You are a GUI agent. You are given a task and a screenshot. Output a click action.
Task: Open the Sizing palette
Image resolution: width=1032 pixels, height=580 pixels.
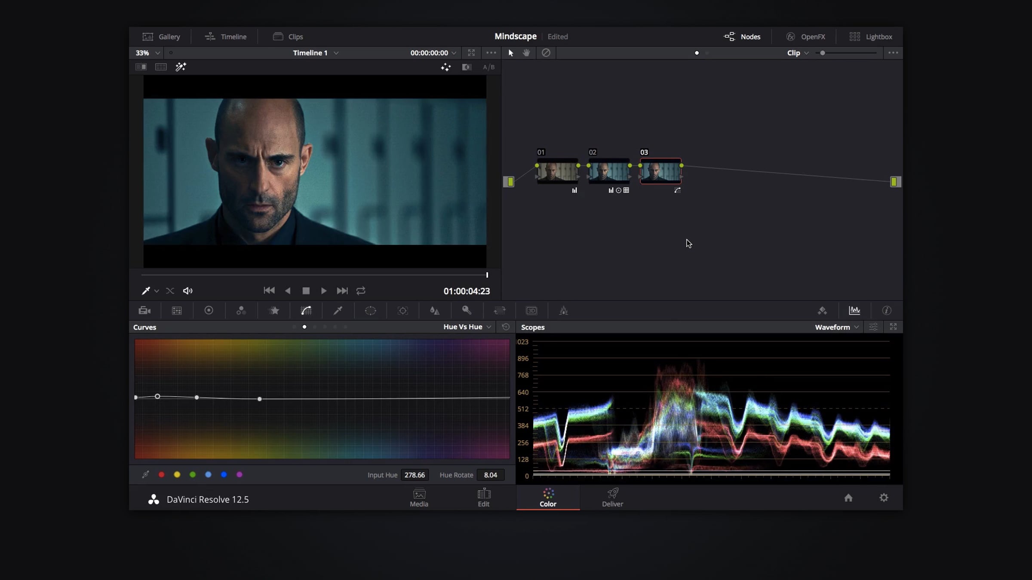click(x=500, y=311)
